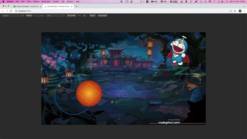
Task: Go back to previous page
Action: pos(3,11)
